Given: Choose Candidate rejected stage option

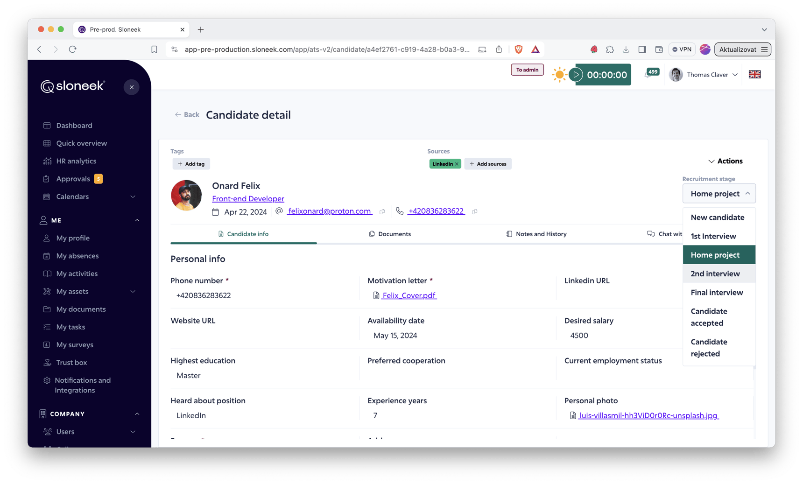Looking at the screenshot, I should pyautogui.click(x=719, y=348).
